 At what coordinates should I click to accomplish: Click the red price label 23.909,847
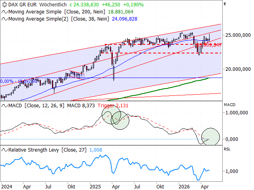click(209, 45)
